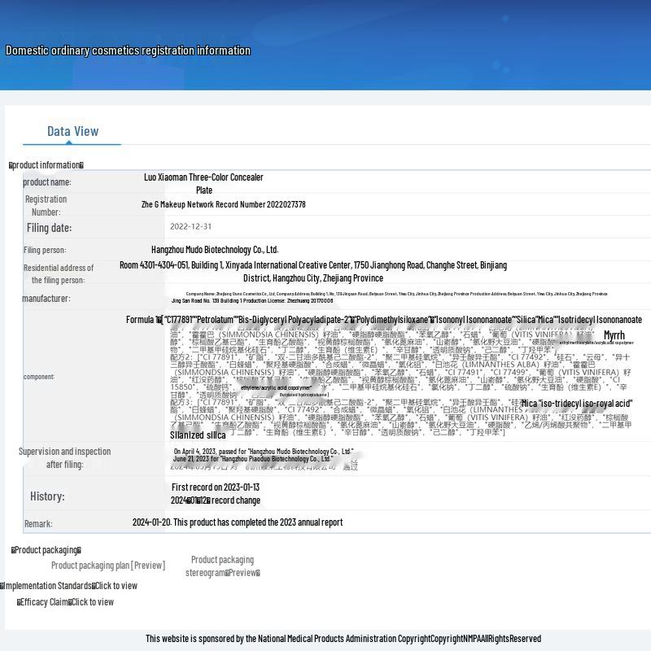Open the Data View tab

(72, 131)
